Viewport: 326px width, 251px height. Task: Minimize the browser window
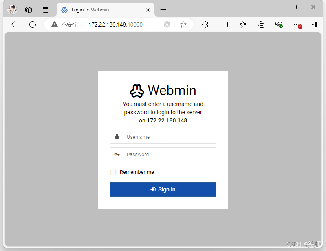pyautogui.click(x=276, y=7)
